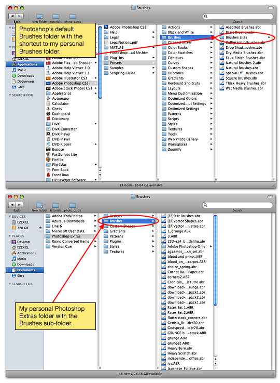Select Downloads in the upper window sidebar
Image resolution: width=280 pixels, height=383 pixels.
pyautogui.click(x=23, y=76)
